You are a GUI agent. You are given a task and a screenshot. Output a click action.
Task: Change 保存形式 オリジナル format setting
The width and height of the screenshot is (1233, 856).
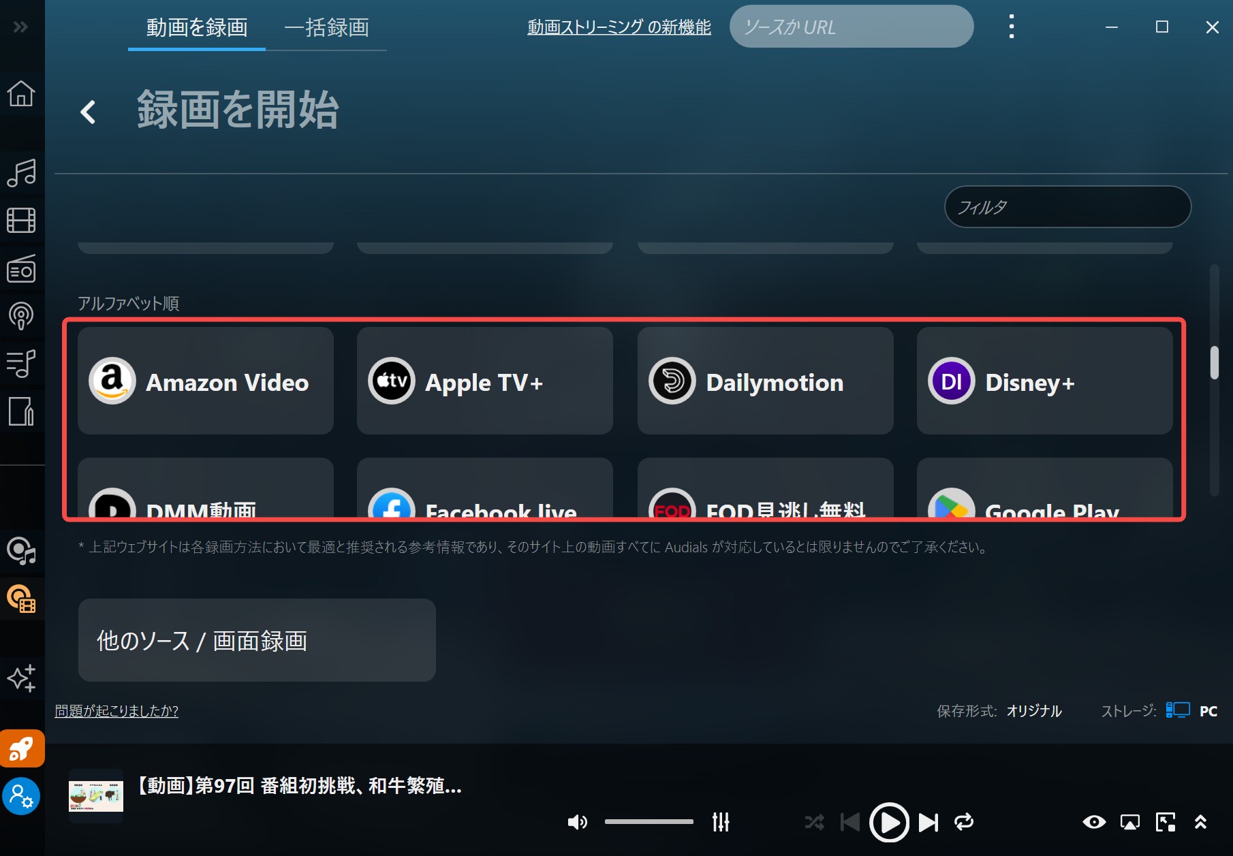click(1034, 711)
